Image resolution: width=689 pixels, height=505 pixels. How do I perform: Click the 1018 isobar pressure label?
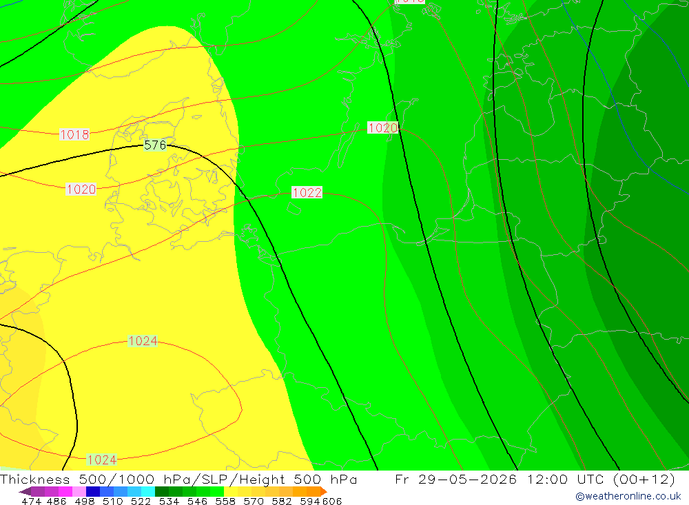click(74, 134)
